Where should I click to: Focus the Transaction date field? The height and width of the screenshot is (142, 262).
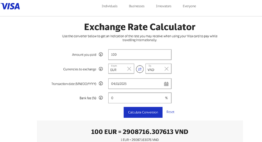point(140,84)
